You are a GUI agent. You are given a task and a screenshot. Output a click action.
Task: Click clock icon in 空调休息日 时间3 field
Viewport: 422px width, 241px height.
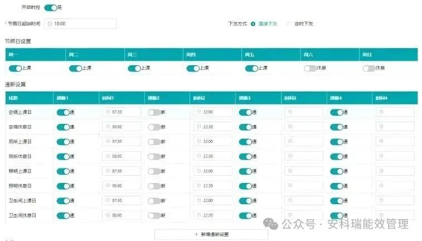coord(290,126)
